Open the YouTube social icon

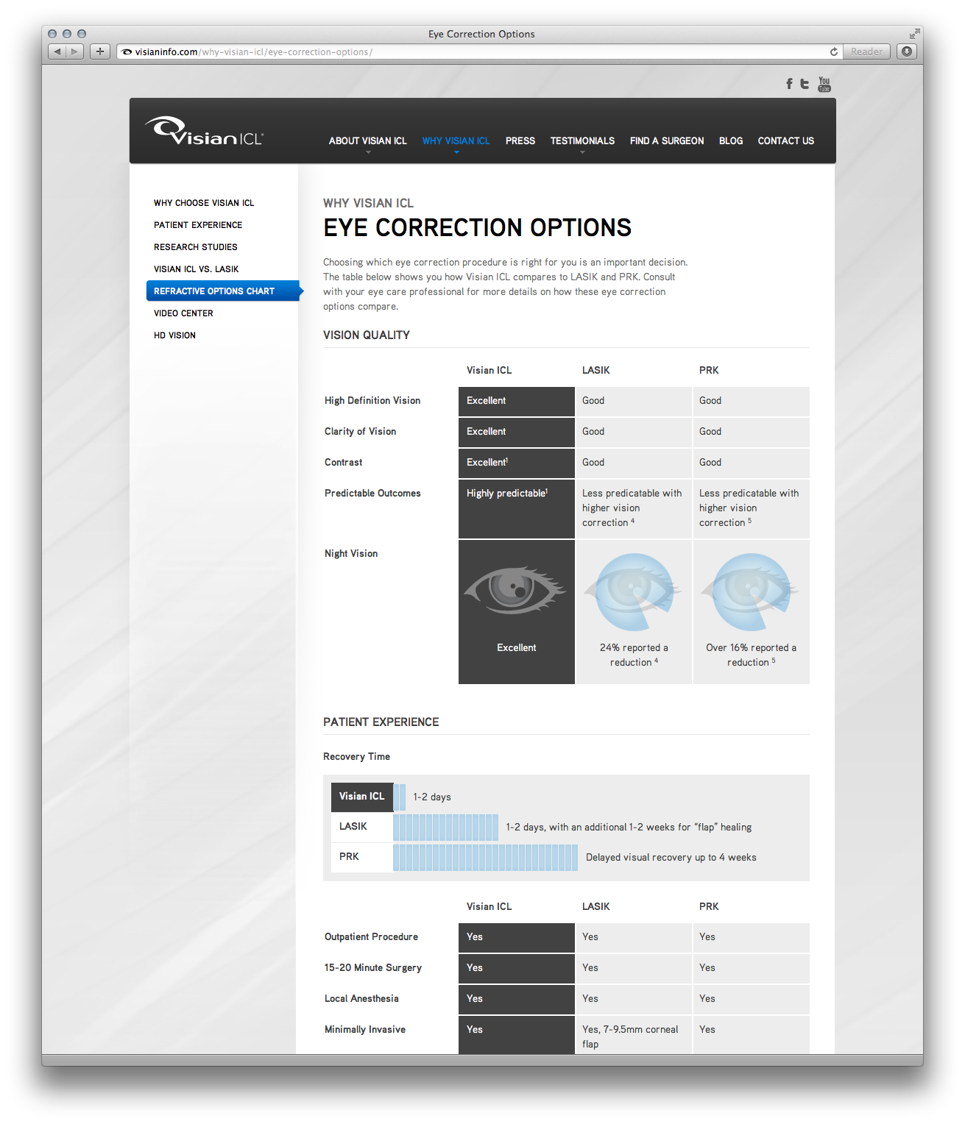pos(824,84)
